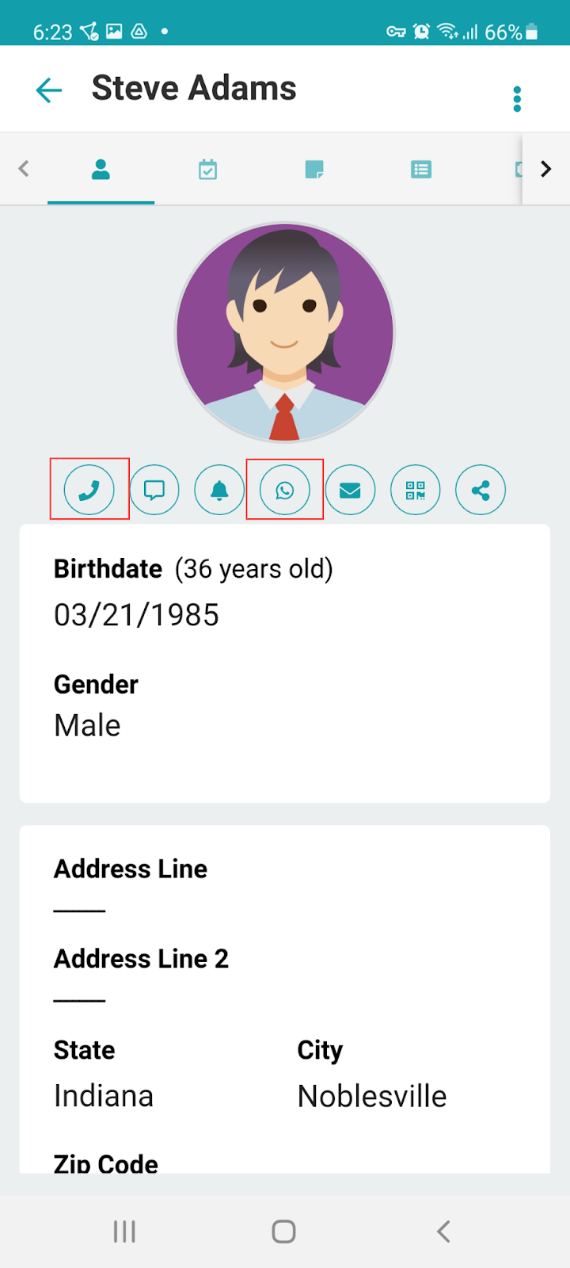Tap the birthdate 03/21/1985 field

coord(136,615)
